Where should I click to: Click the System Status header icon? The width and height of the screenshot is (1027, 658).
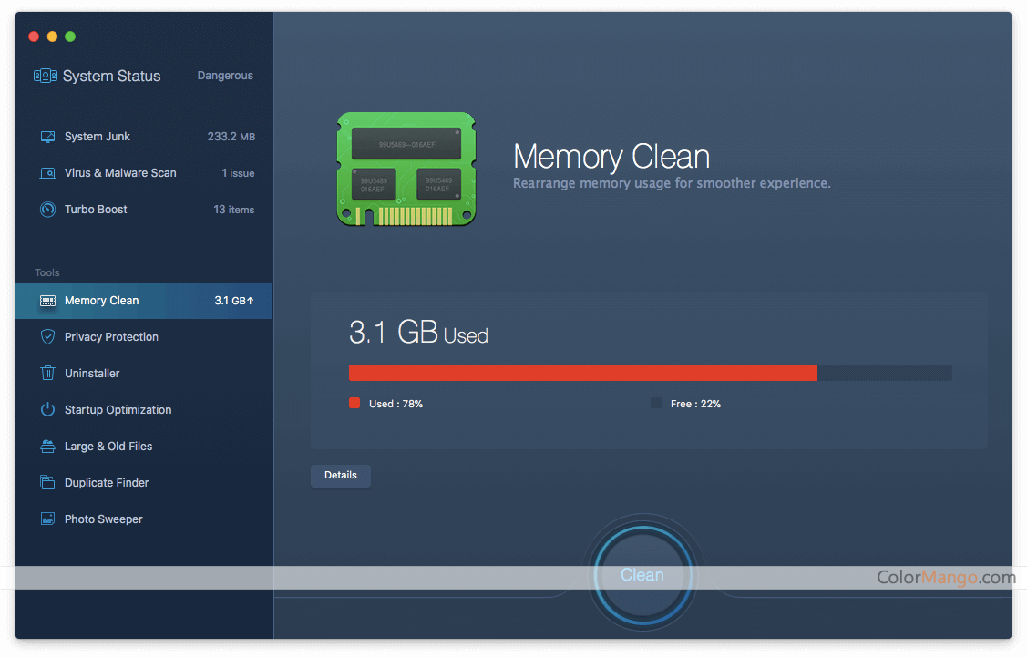click(x=46, y=77)
